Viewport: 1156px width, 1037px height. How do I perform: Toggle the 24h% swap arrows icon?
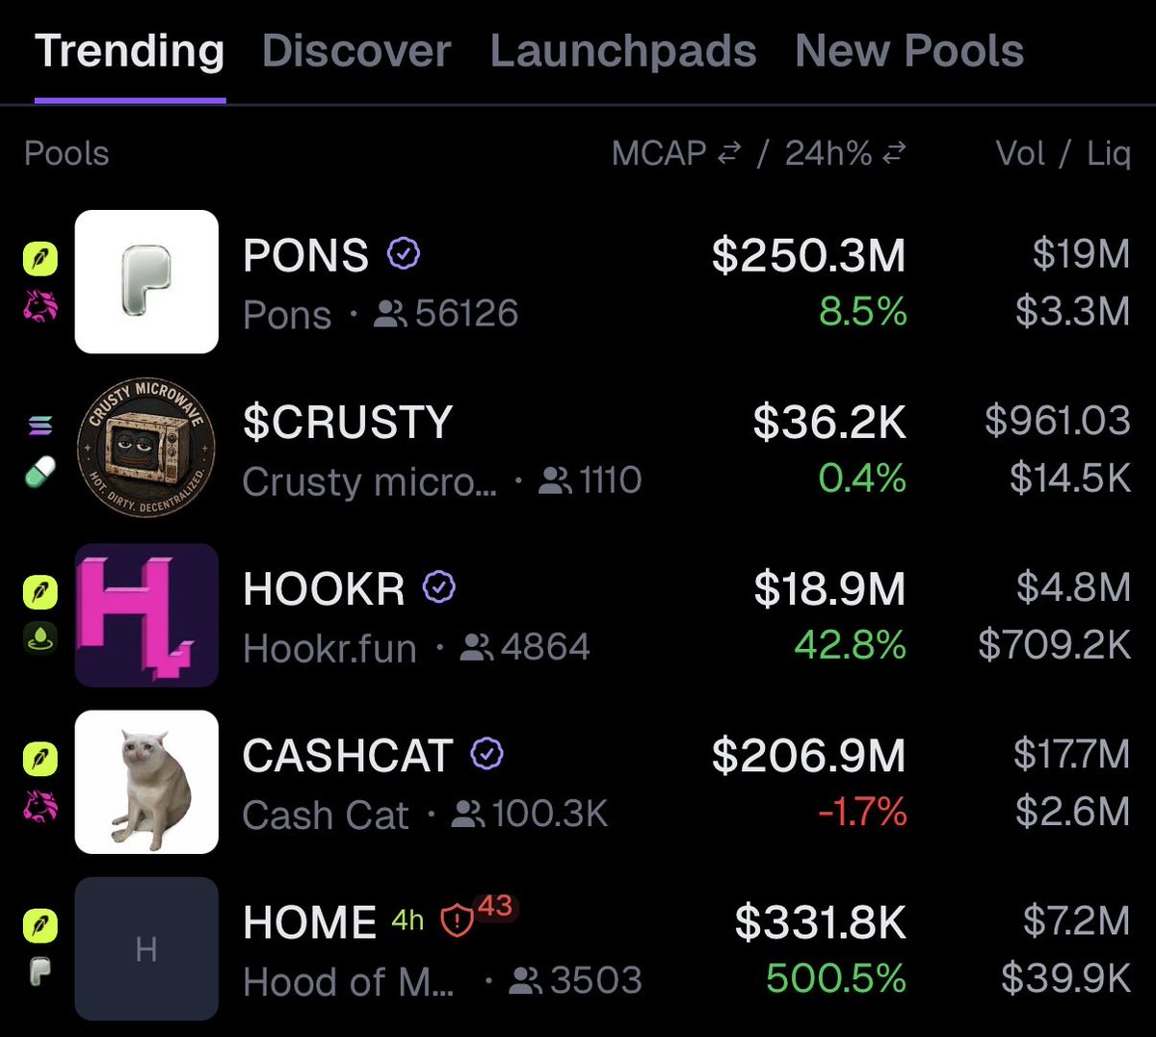[x=895, y=153]
